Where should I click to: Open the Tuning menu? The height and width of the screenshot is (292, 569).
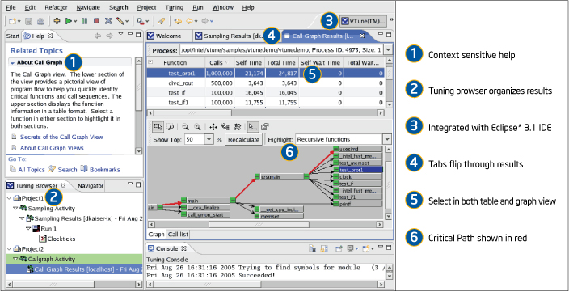point(175,7)
